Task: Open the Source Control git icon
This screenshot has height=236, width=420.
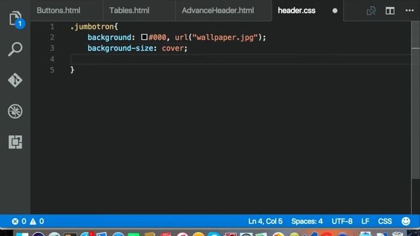Action: point(15,80)
